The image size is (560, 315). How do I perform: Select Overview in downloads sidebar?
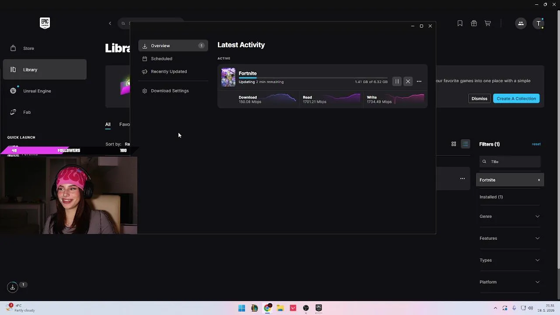click(173, 45)
